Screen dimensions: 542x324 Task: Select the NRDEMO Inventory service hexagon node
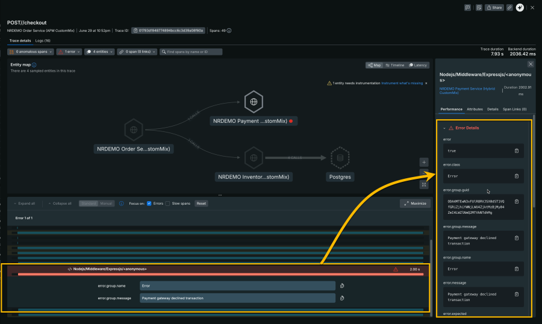pyautogui.click(x=254, y=158)
